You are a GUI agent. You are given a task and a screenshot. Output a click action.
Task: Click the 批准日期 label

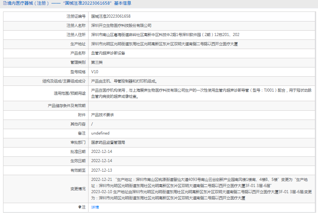pos(78,152)
